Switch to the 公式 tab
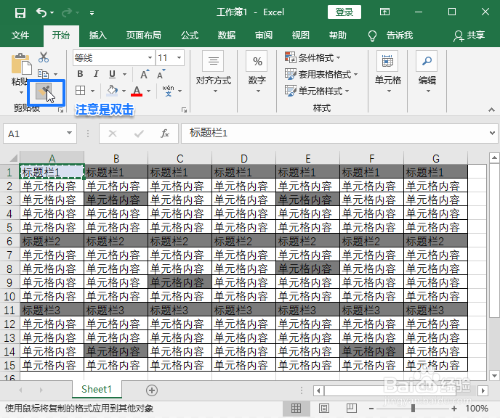 (x=190, y=35)
